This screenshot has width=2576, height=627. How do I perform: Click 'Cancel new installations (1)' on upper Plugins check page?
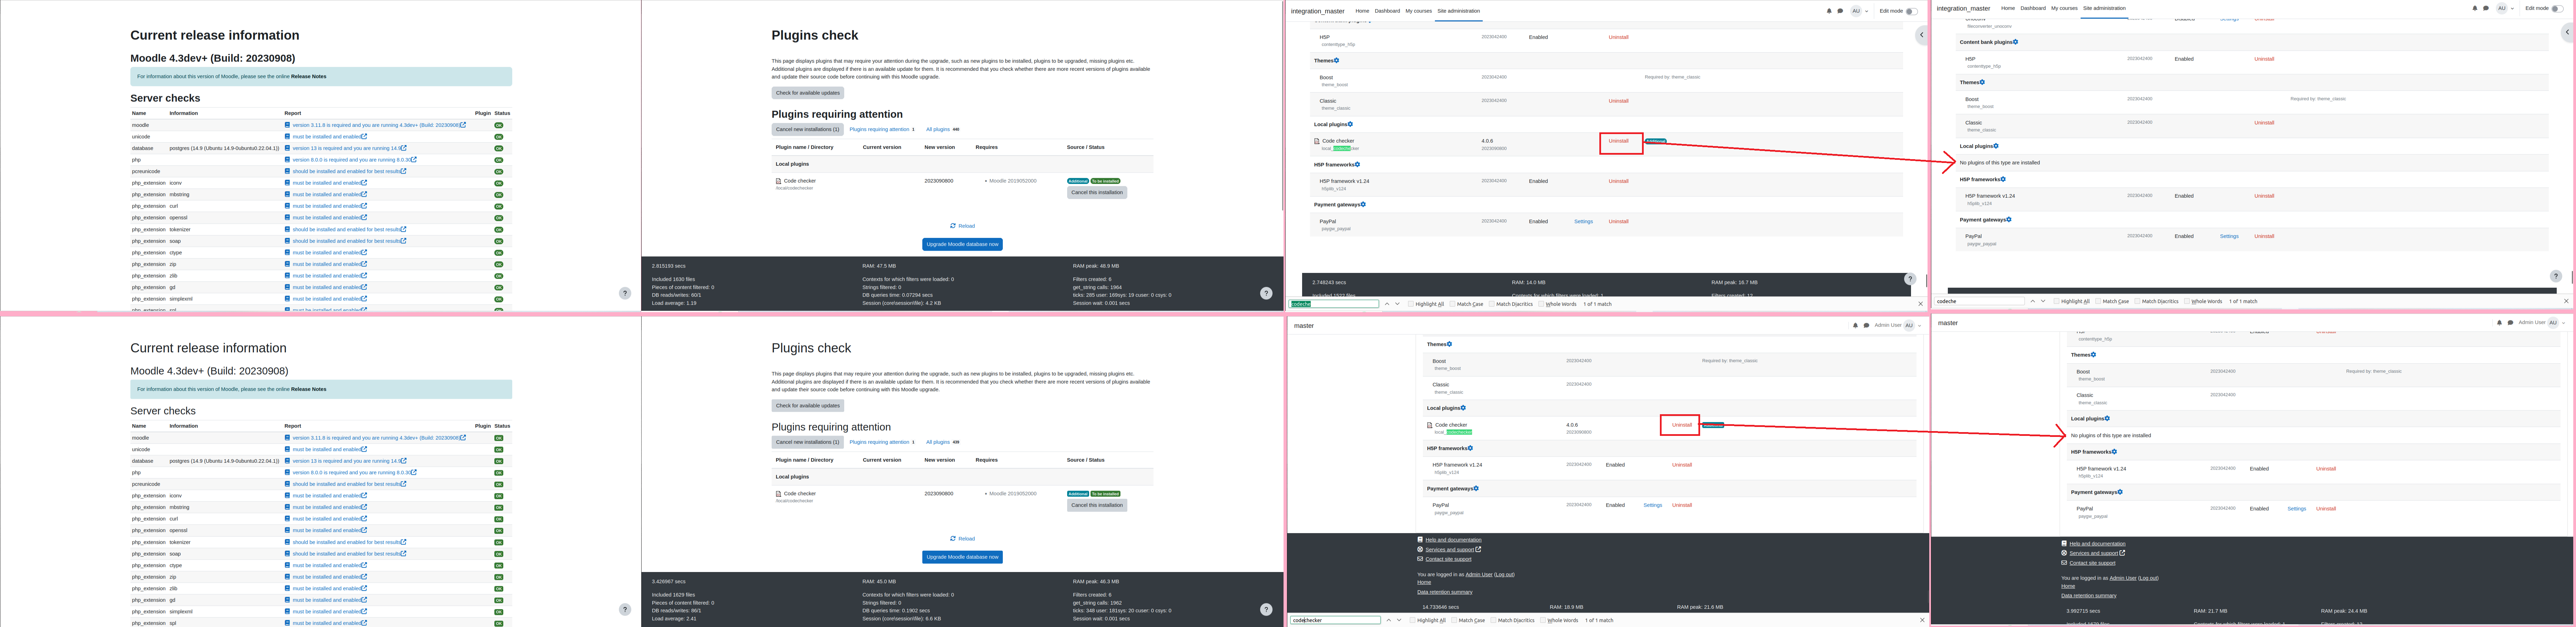tap(808, 129)
